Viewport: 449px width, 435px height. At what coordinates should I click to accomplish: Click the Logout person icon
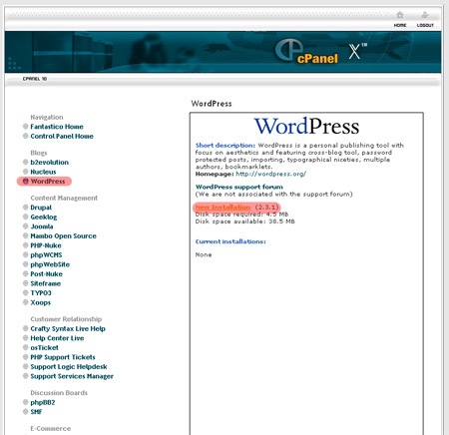click(425, 15)
